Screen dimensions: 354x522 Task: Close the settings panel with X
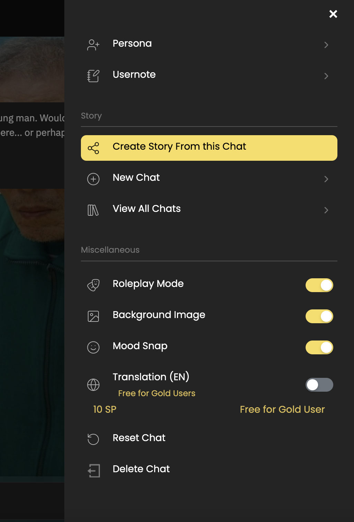click(x=333, y=14)
